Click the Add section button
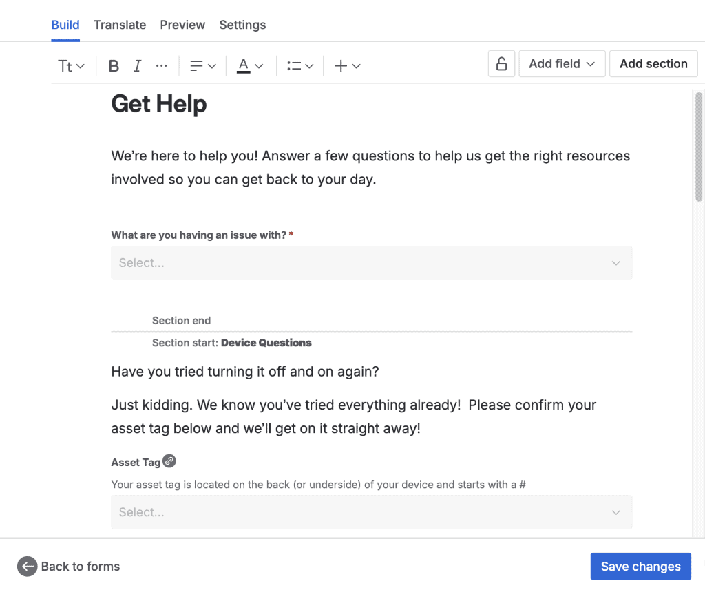Image resolution: width=705 pixels, height=592 pixels. click(x=653, y=64)
